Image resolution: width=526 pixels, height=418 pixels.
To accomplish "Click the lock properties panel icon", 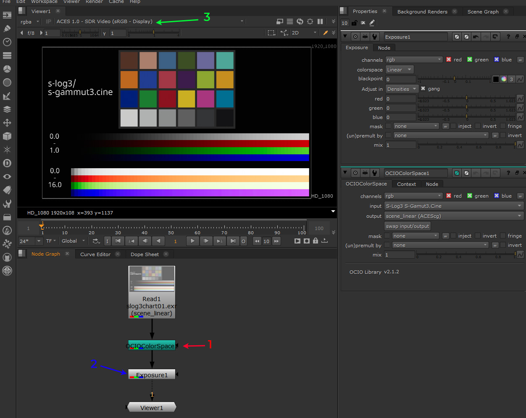I will (x=355, y=23).
